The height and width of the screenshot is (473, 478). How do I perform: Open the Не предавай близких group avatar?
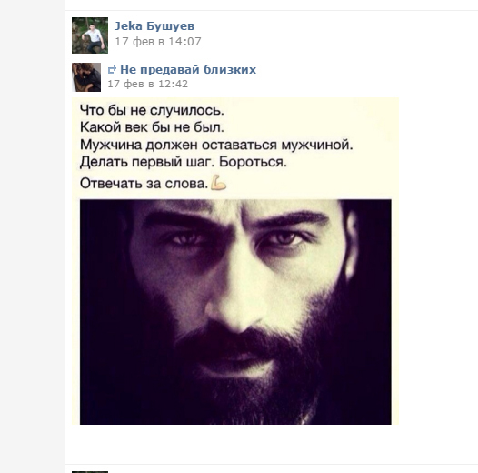[x=86, y=77]
